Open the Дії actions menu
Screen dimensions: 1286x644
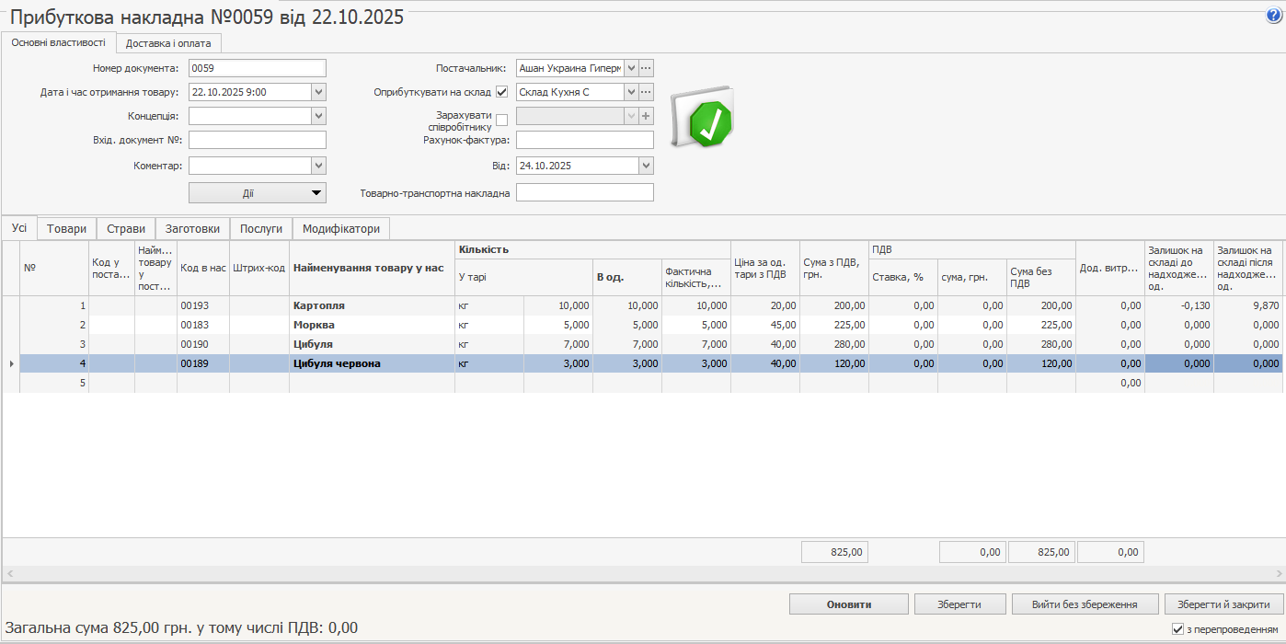(257, 192)
